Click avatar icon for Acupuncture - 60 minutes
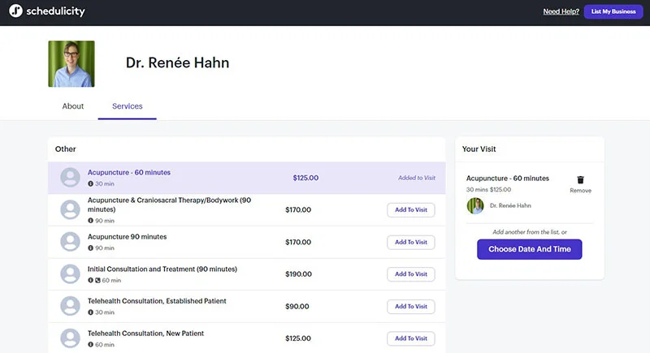This screenshot has height=353, width=650. point(70,178)
